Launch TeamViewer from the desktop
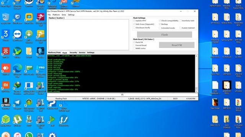Image resolution: width=245 pixels, height=137 pixels. [17, 35]
